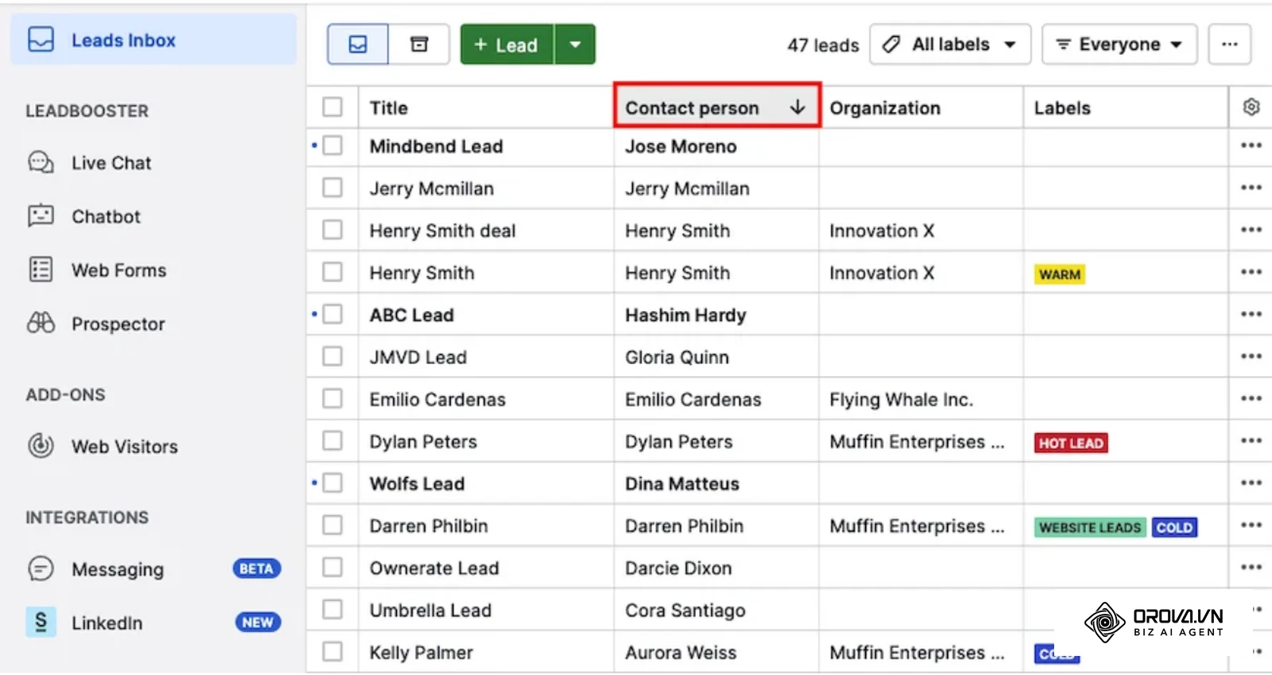The image size is (1272, 675).
Task: Select the Ownerate Lead checkbox
Action: click(x=332, y=567)
